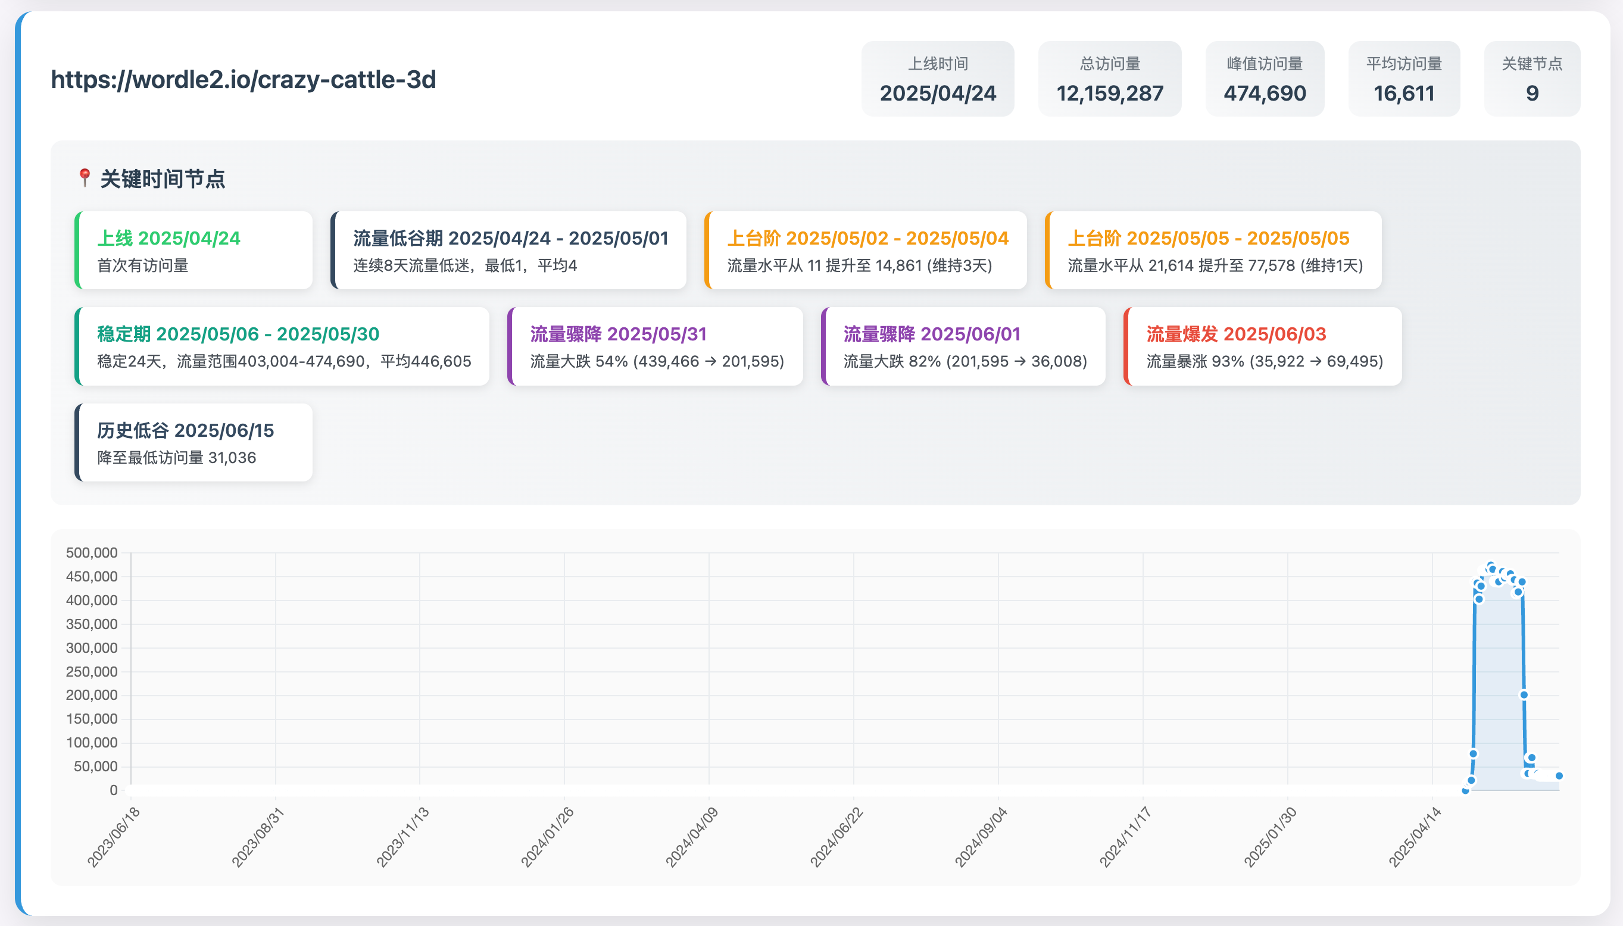Click the text 流量大跌 54% (439,466 → 201,595)
The image size is (1623, 926).
[657, 361]
